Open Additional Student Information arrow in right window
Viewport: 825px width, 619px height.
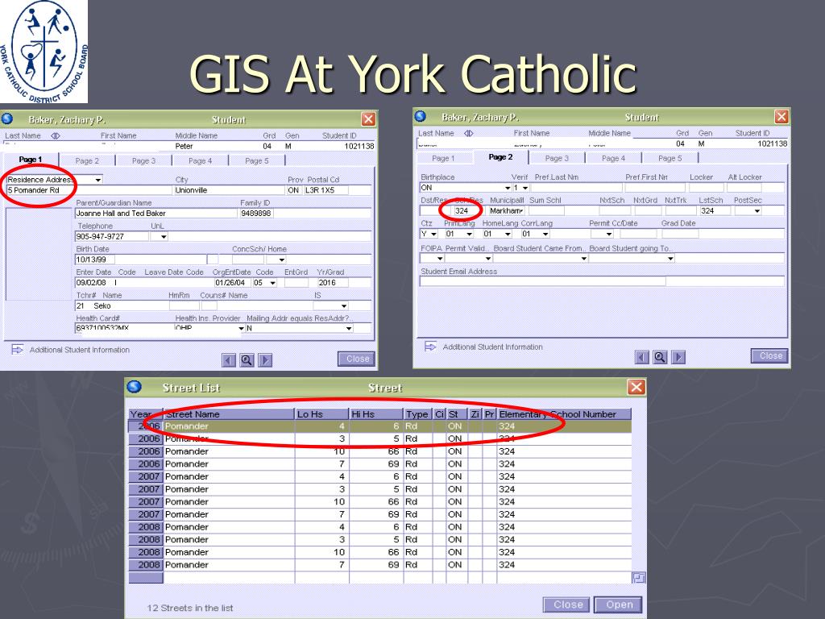(x=430, y=347)
